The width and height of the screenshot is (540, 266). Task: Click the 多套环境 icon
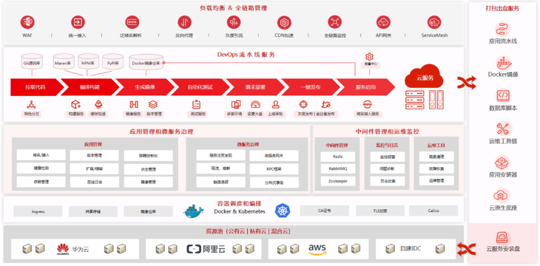(x=236, y=104)
